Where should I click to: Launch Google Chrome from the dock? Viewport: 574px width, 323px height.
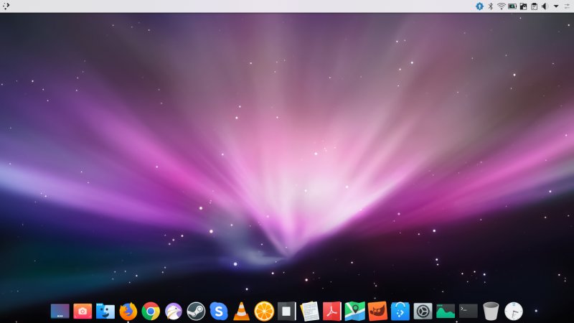coord(151,311)
